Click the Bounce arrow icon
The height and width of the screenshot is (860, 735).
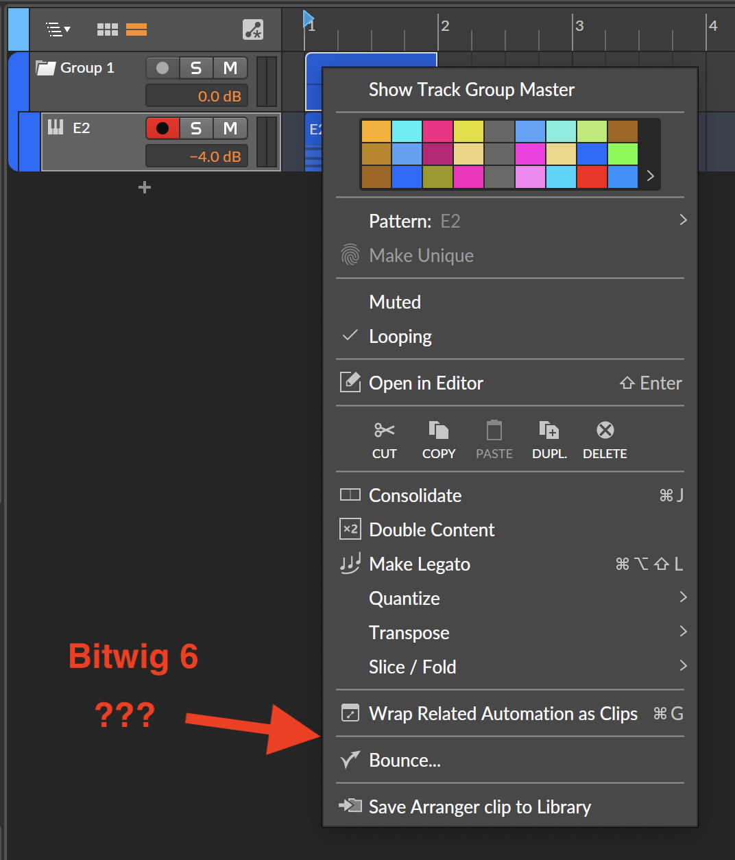coord(350,759)
